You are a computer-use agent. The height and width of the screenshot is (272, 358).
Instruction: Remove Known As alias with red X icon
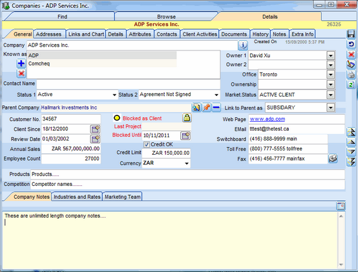(x=21, y=73)
